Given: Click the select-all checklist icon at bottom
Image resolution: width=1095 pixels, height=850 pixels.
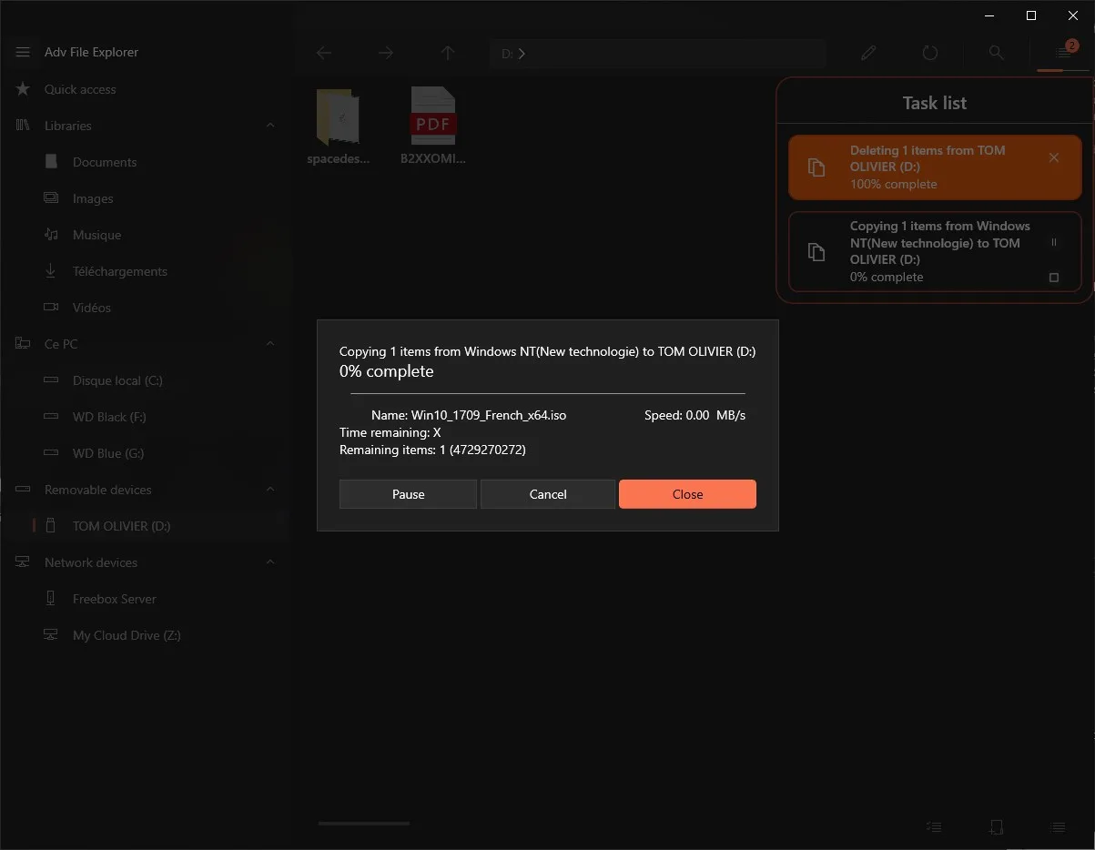Looking at the screenshot, I should (934, 827).
